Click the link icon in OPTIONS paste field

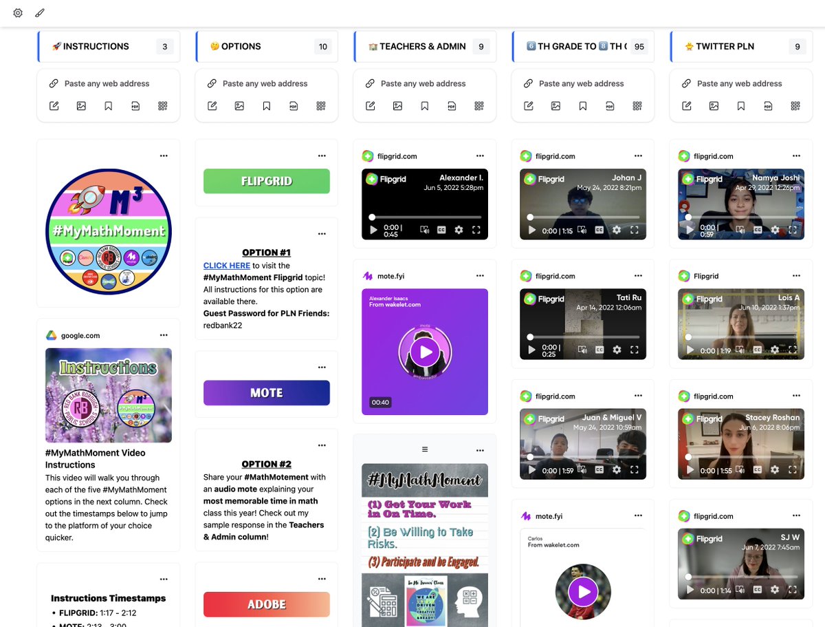pyautogui.click(x=212, y=83)
